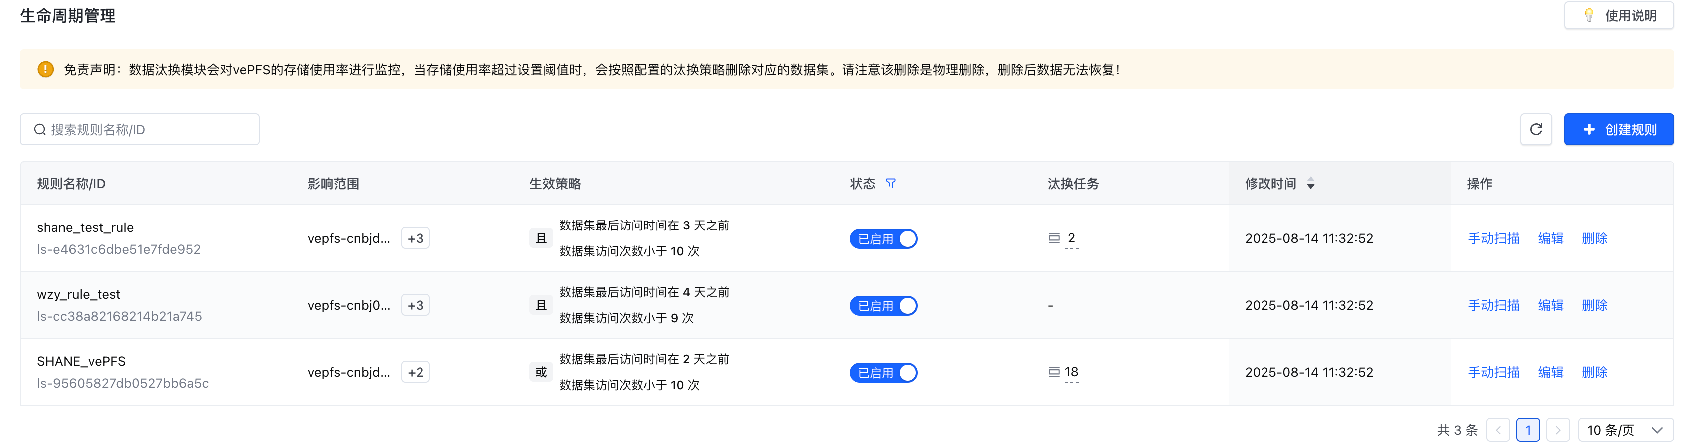This screenshot has height=448, width=1686.
Task: Go to previous page arrow
Action: [x=1498, y=430]
